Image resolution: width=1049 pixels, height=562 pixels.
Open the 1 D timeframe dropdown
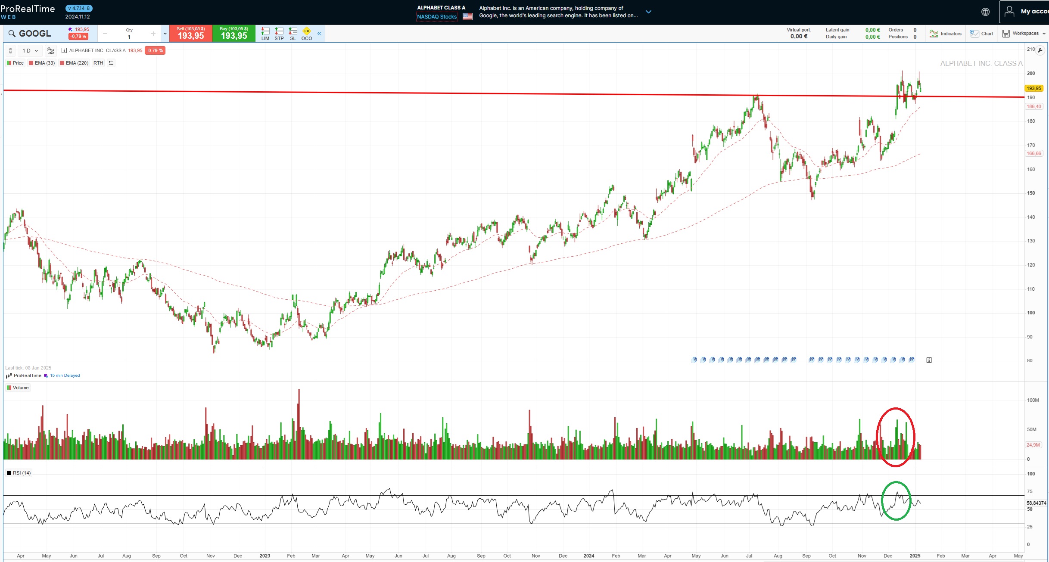coord(30,50)
